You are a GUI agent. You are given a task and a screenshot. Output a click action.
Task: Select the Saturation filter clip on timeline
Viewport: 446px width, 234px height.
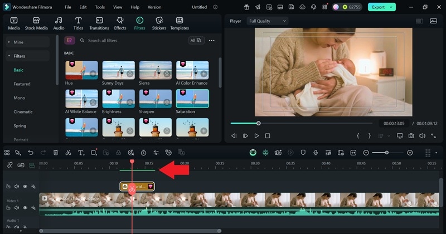point(137,187)
